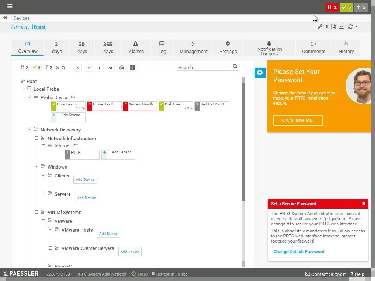
Task: Collapse the Network Discovery group
Action: [29, 130]
